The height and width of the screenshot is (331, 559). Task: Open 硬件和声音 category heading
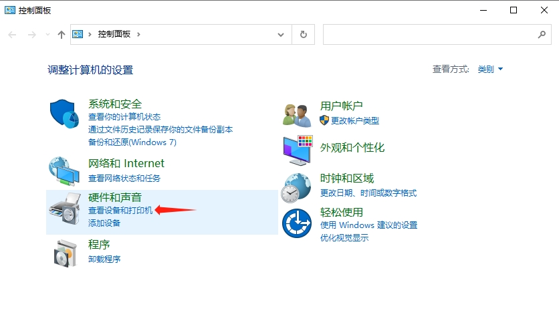115,197
